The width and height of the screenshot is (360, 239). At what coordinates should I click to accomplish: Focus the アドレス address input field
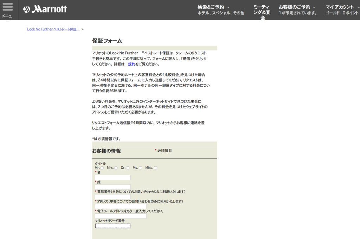121,206
